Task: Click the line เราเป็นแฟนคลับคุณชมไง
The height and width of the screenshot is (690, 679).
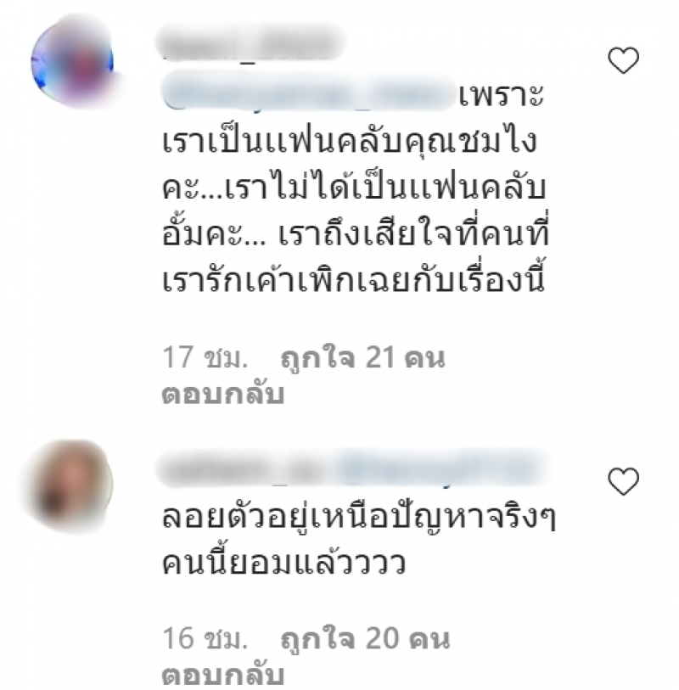Action: click(x=350, y=141)
